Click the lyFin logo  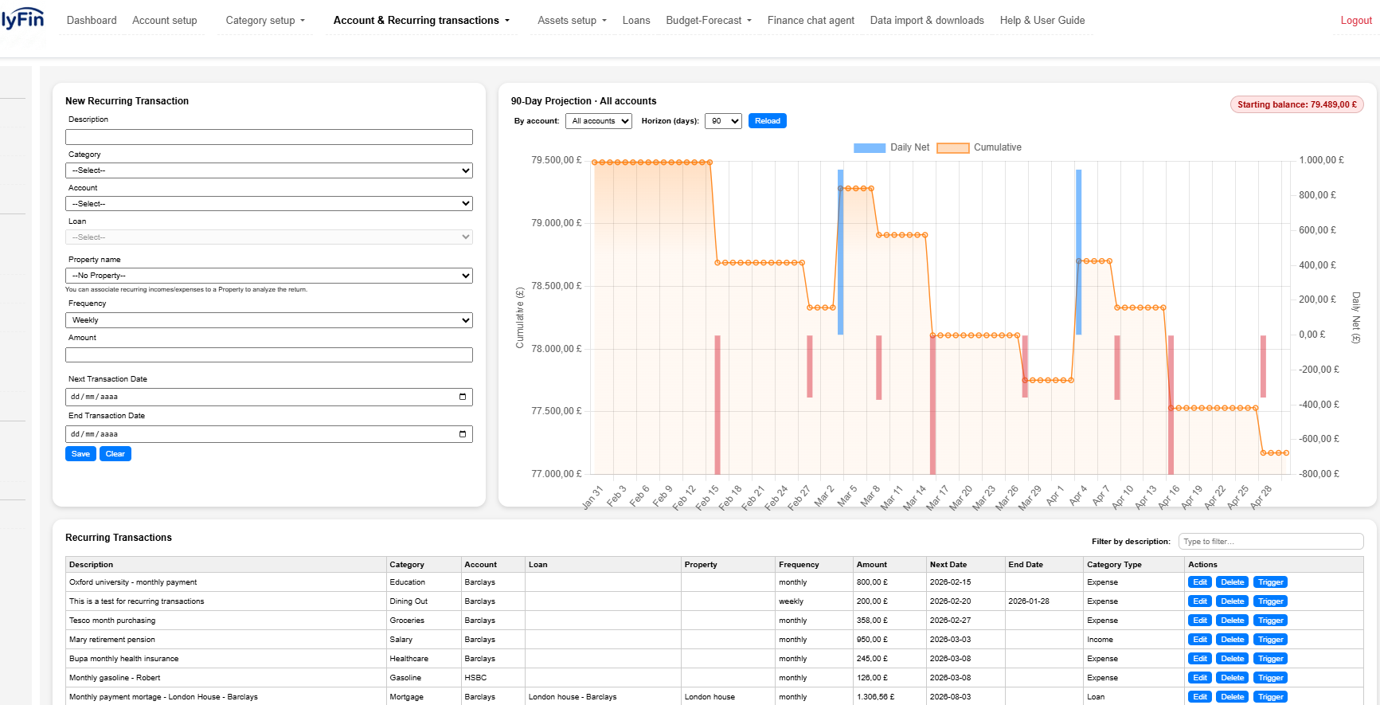click(22, 18)
